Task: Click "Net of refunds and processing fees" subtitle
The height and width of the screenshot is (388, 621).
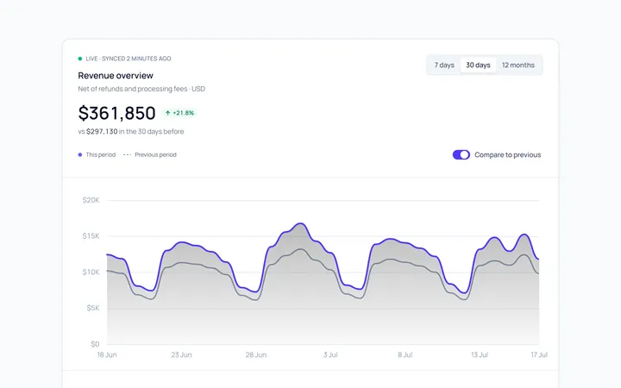Action: [x=133, y=89]
